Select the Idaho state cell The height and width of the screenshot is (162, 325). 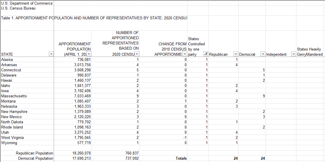[x=27, y=85]
